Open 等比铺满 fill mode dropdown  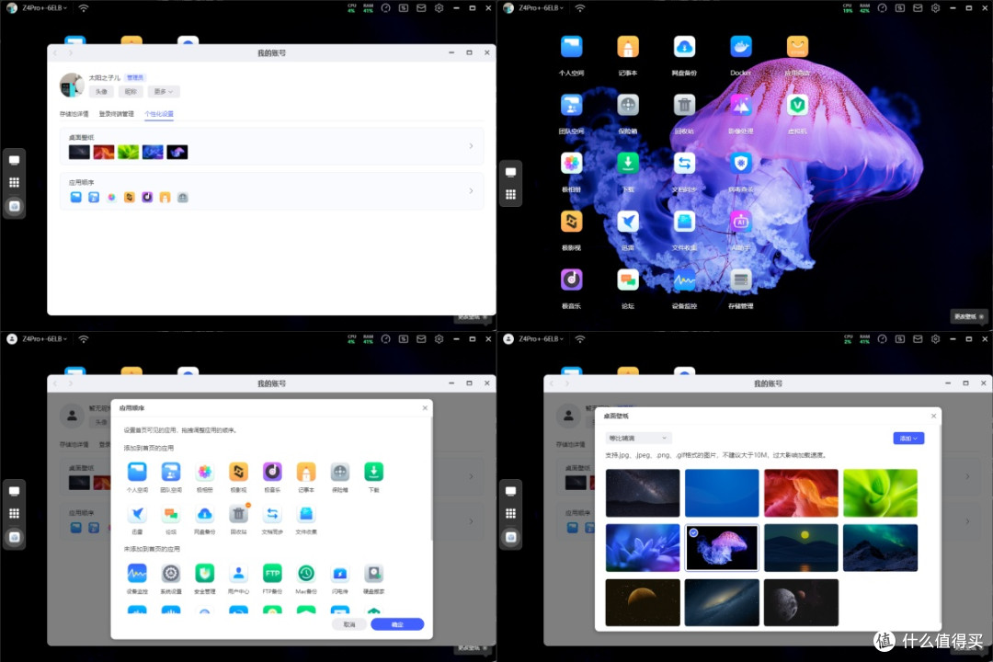pyautogui.click(x=638, y=439)
